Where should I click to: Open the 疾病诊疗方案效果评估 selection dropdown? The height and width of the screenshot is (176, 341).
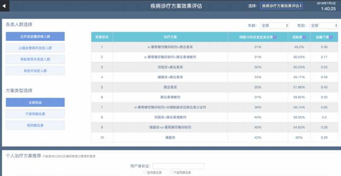point(281,6)
